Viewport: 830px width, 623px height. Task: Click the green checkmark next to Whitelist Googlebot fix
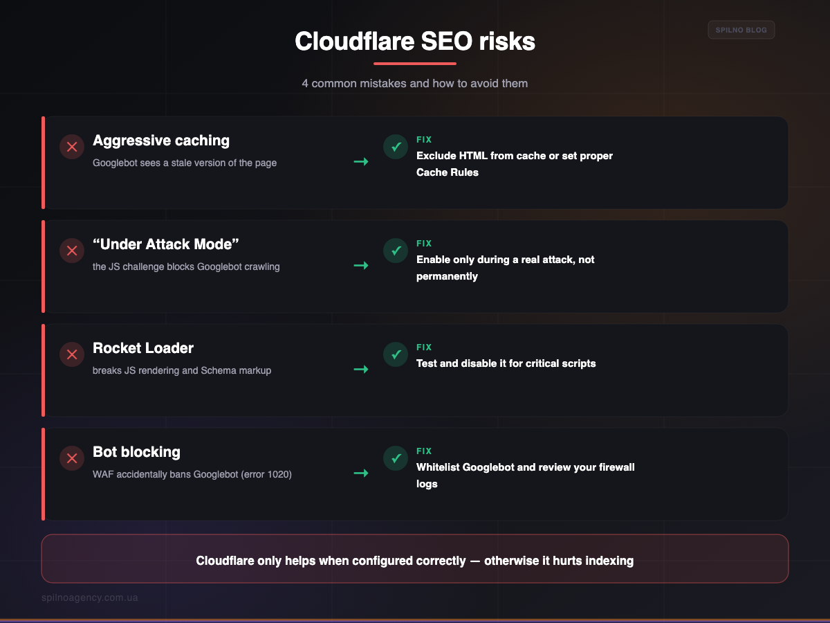click(x=396, y=458)
